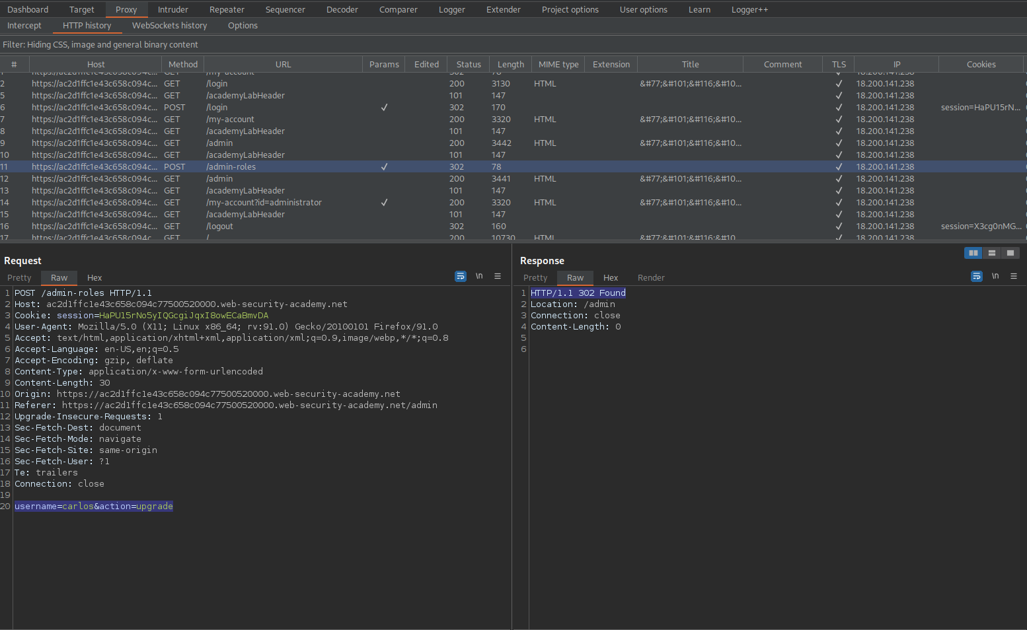Open Response panel hamburger menu

[1014, 276]
